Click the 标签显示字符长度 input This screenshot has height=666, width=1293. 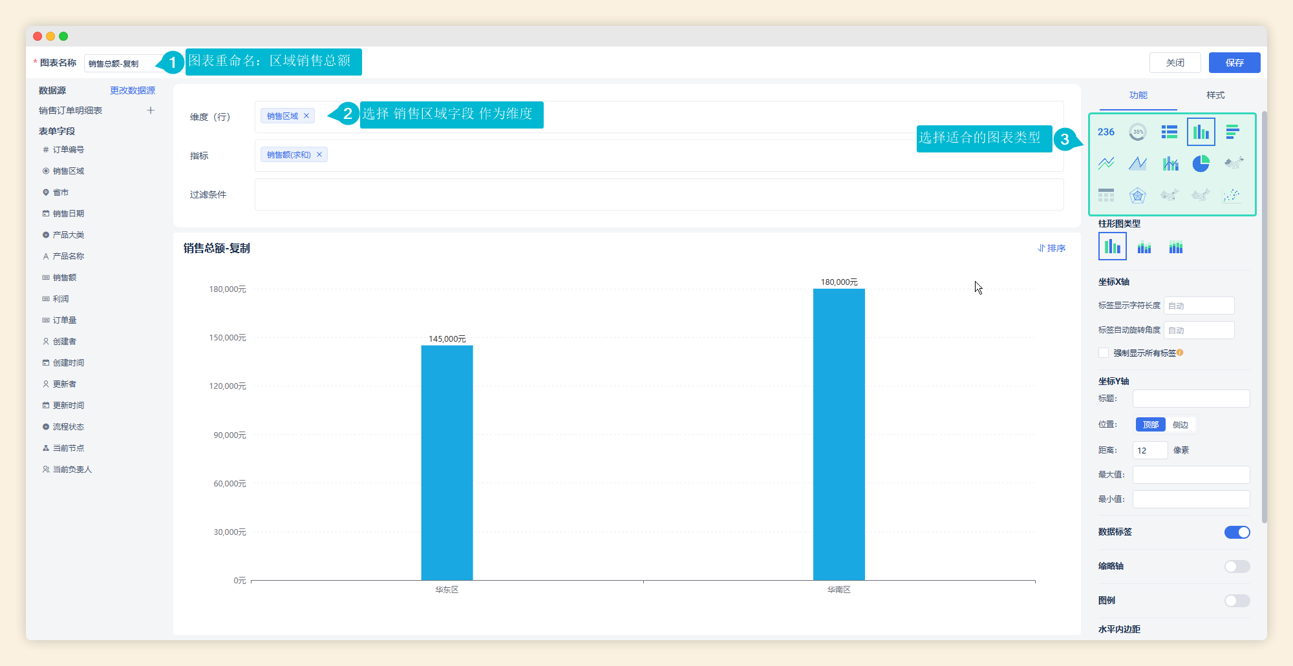(1199, 306)
